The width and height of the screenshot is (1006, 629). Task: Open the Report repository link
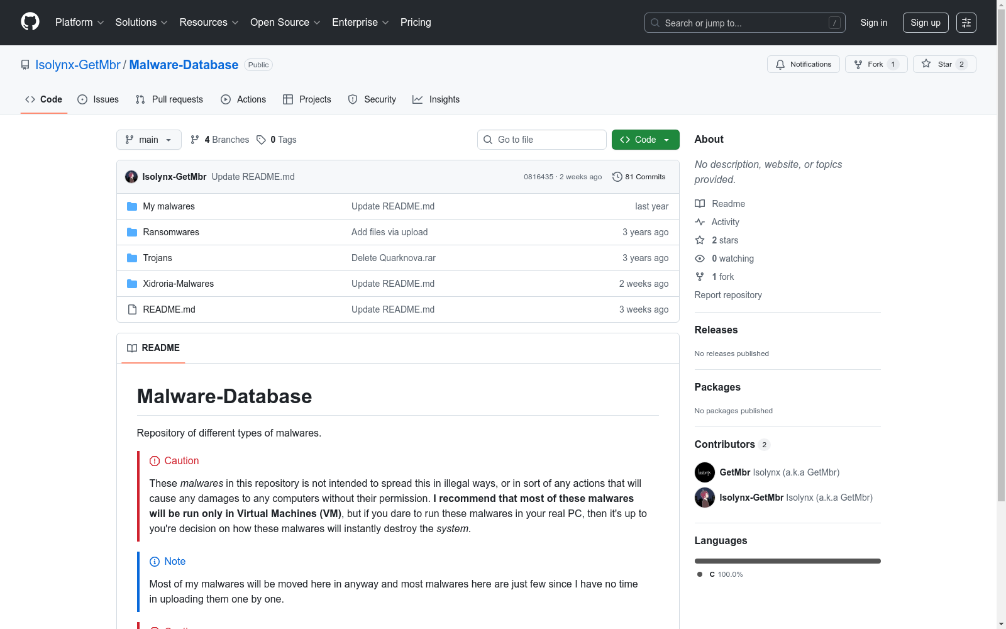[x=728, y=295]
